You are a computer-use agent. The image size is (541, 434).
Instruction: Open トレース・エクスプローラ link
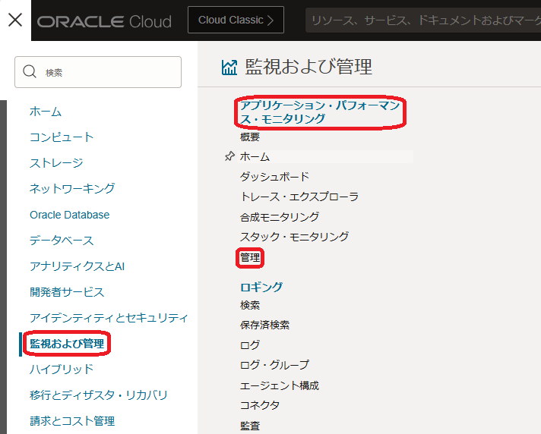[299, 197]
